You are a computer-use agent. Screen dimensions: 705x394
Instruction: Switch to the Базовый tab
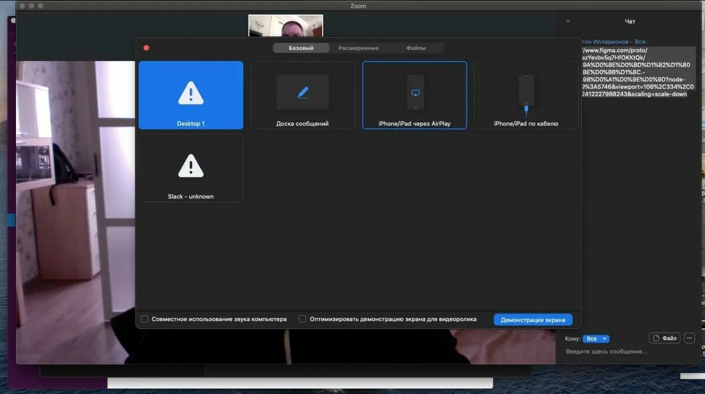click(301, 48)
